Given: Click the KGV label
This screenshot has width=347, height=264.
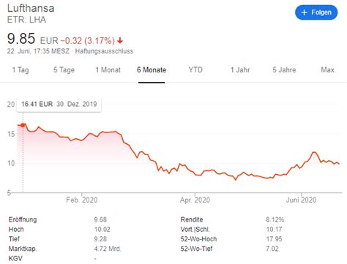Looking at the screenshot, I should point(15,258).
